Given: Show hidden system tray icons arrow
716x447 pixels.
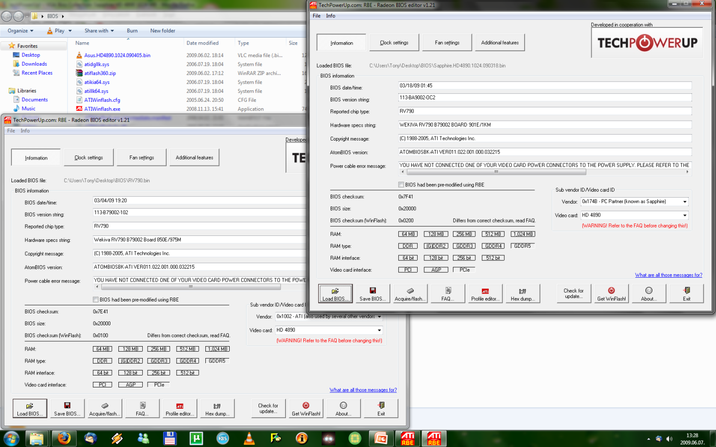Looking at the screenshot, I should (648, 439).
